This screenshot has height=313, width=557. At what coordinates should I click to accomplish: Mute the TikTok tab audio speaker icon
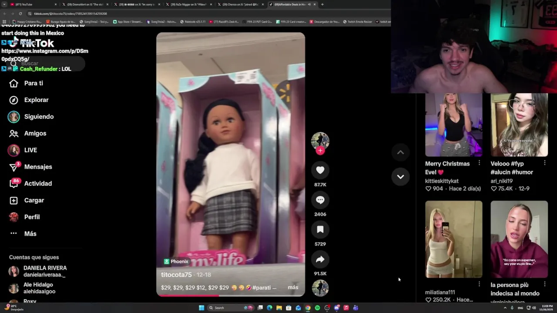[309, 4]
